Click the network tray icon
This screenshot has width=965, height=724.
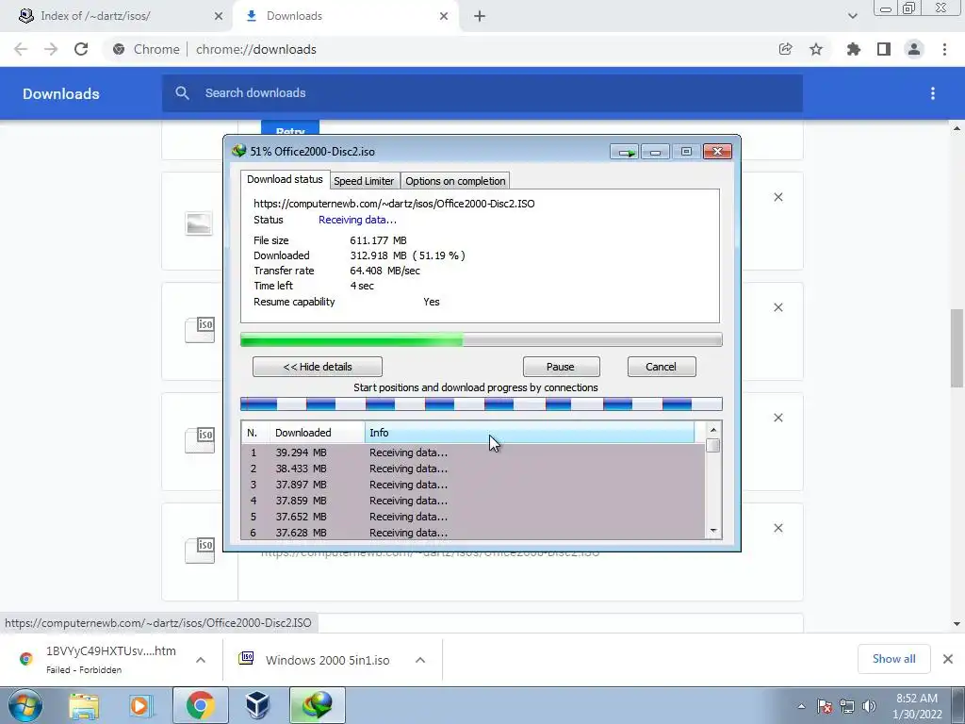click(847, 706)
